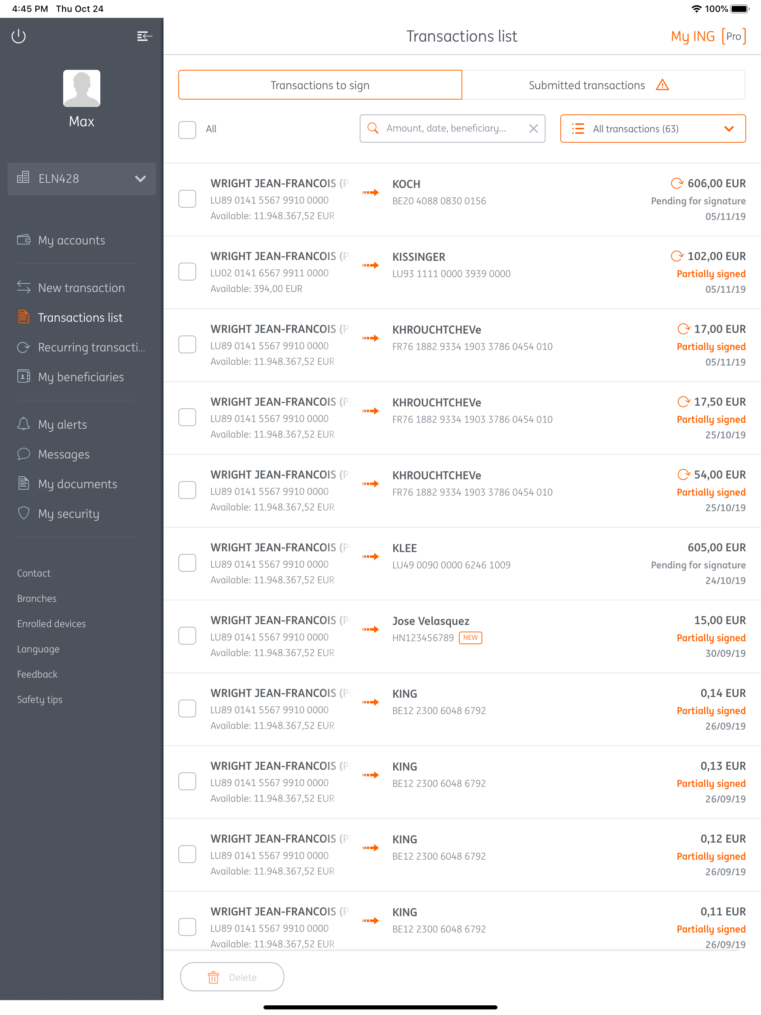This screenshot has width=761, height=1015.
Task: Click the search magnifier icon
Action: (x=373, y=128)
